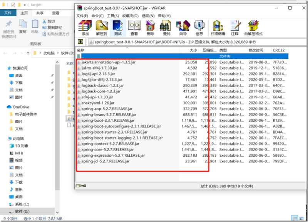
Task: Click the View (查看) toolbar icon
Action: click(x=134, y=28)
